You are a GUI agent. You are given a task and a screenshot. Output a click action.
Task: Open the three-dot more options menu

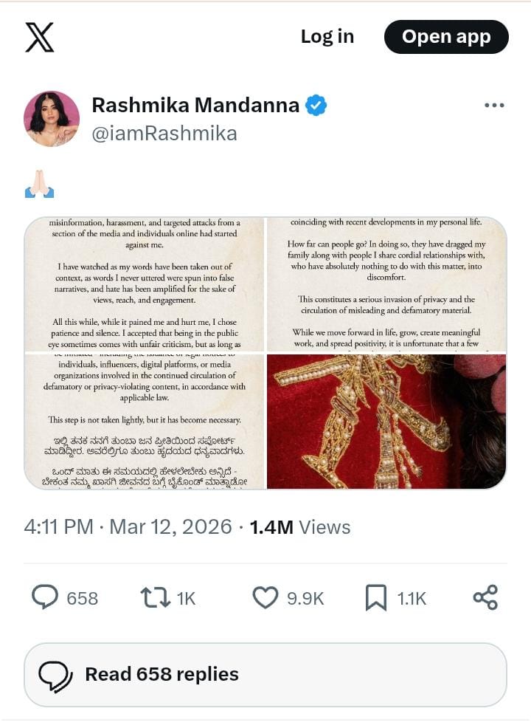click(x=494, y=106)
